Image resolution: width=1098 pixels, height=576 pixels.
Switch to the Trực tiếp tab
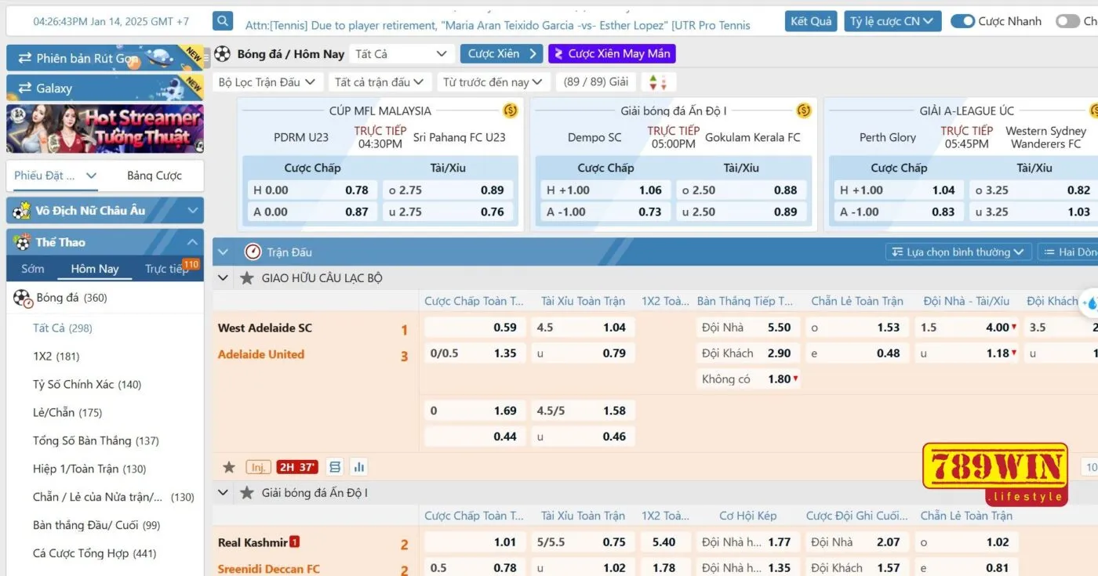(x=166, y=269)
